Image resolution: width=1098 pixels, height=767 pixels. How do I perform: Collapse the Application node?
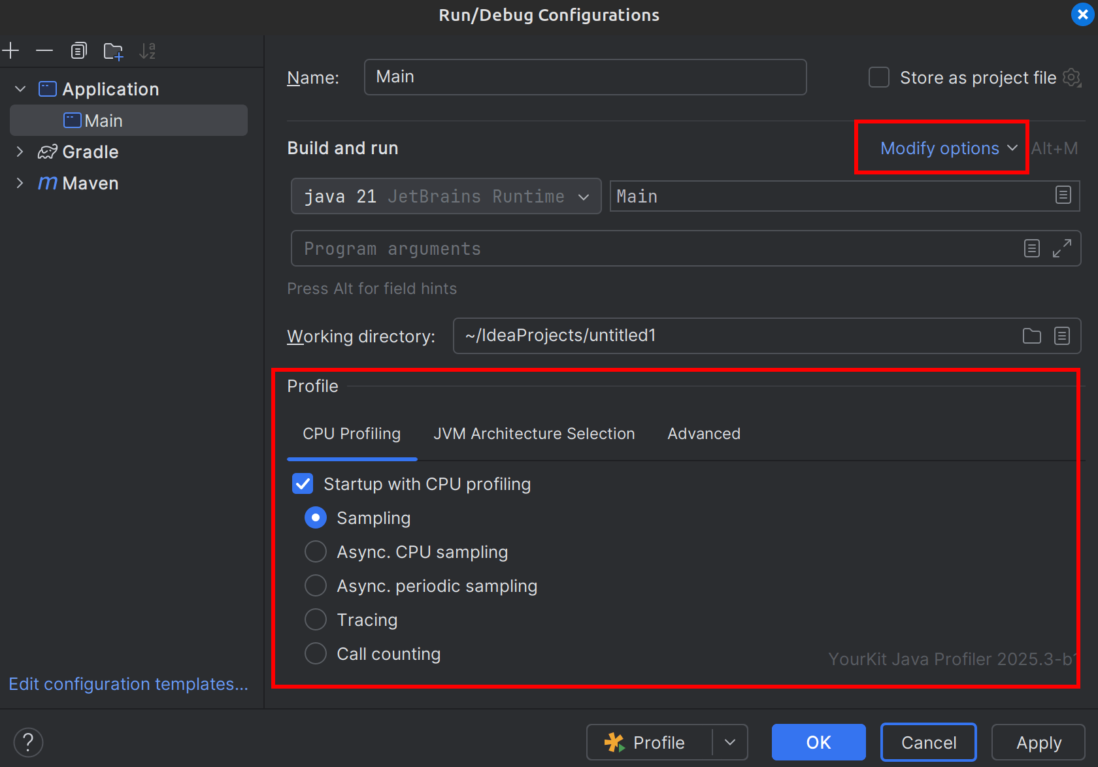coord(20,89)
